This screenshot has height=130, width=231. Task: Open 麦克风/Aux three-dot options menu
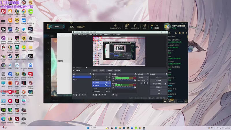click(113, 78)
